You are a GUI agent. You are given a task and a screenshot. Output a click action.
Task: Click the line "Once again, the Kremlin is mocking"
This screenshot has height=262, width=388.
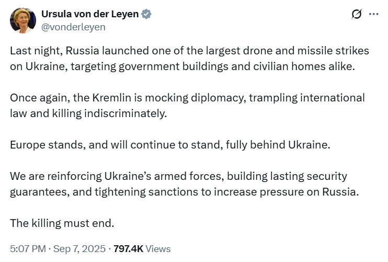[x=187, y=98]
